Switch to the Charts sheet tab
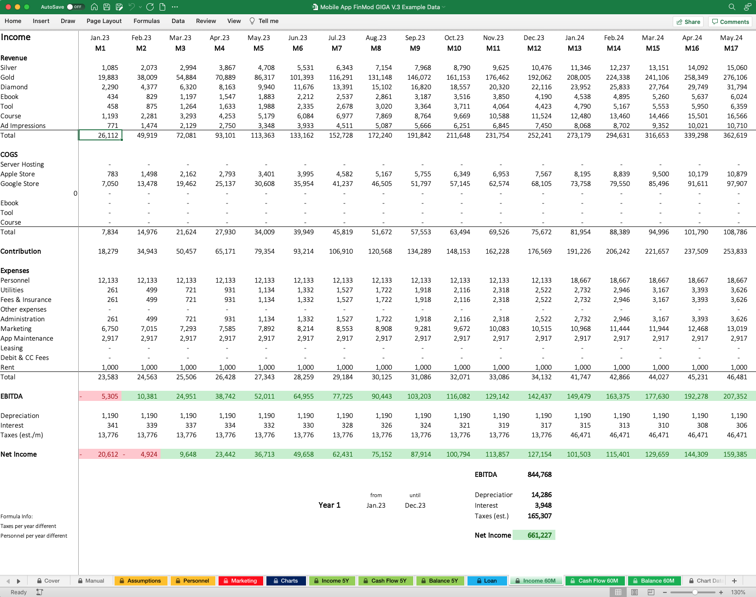Viewport: 756px width, 597px height. click(x=285, y=581)
